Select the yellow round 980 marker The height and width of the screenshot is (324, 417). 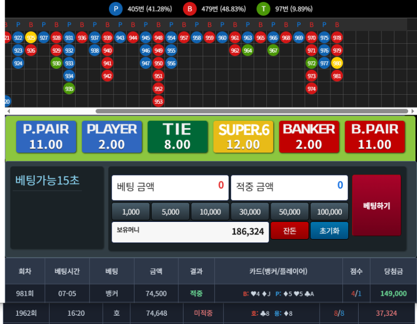(x=337, y=63)
